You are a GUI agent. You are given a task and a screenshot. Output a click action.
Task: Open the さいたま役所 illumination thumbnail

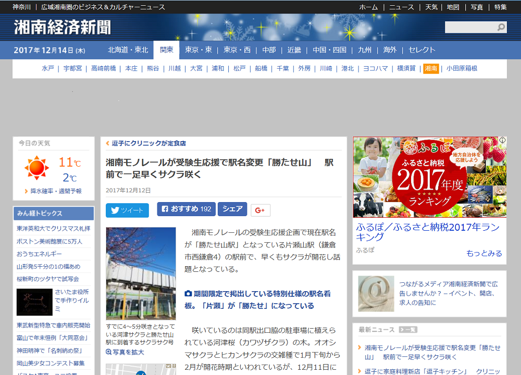[x=34, y=302]
